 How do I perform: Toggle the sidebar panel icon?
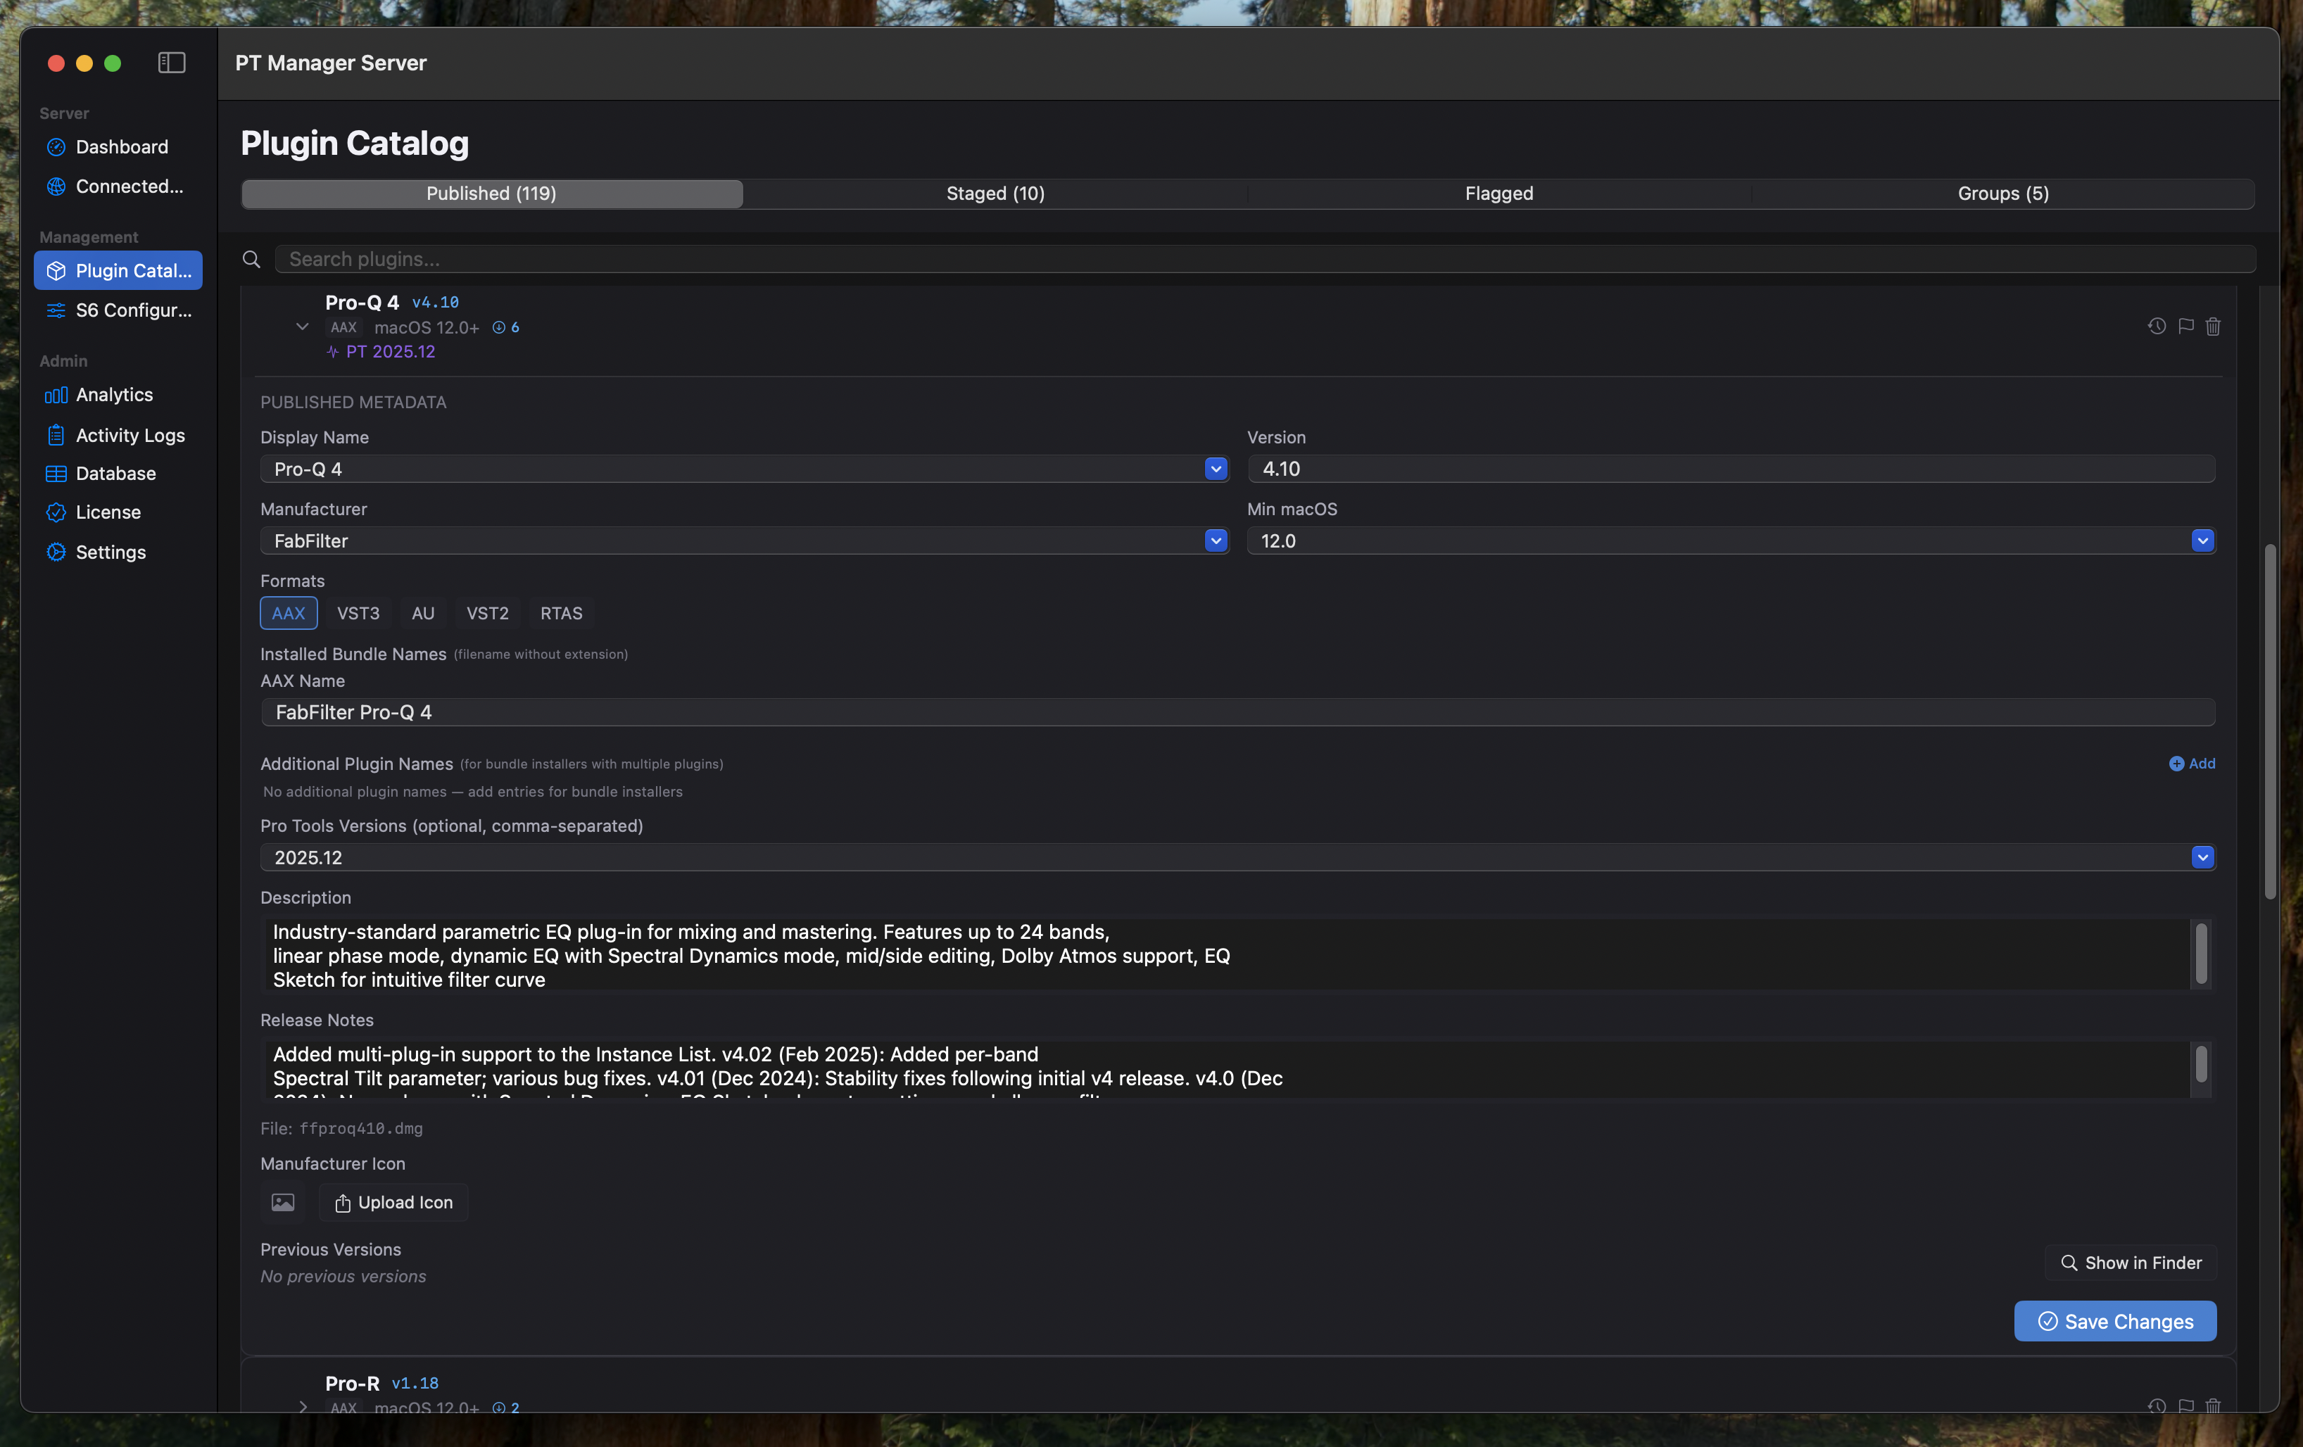point(171,63)
